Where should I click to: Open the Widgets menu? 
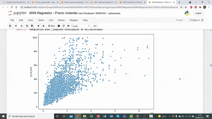click(x=74, y=20)
